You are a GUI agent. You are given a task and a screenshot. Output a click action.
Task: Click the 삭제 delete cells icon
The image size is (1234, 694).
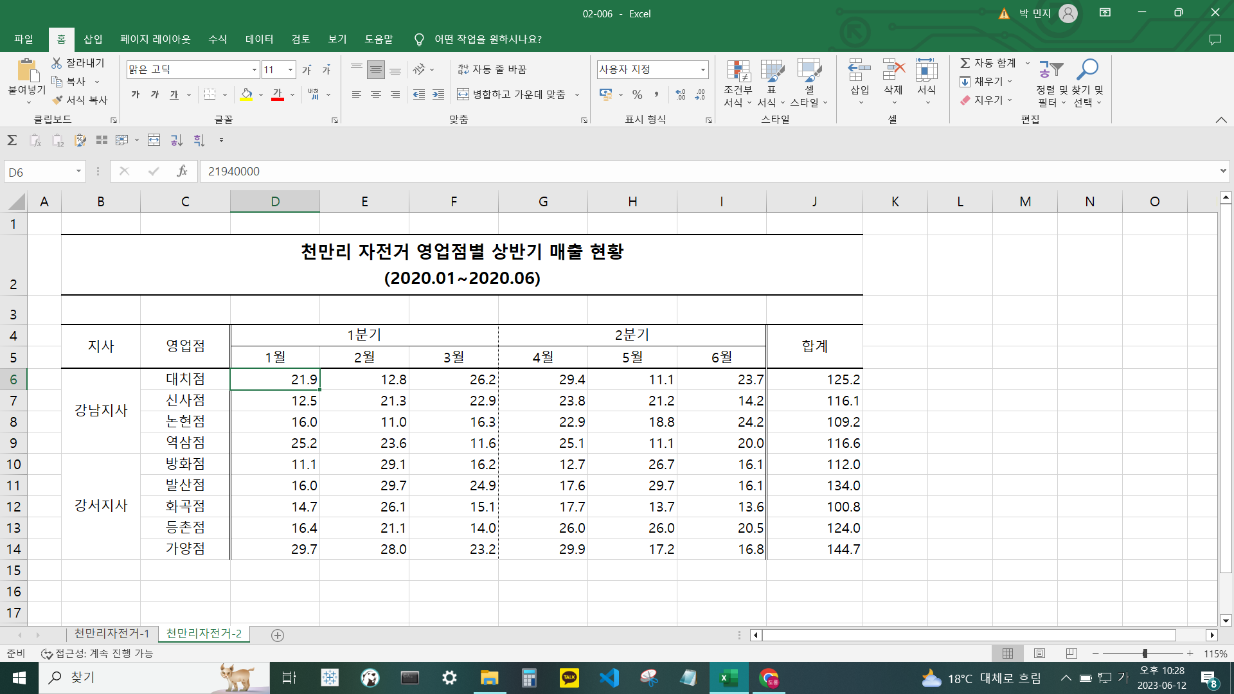[x=893, y=70]
